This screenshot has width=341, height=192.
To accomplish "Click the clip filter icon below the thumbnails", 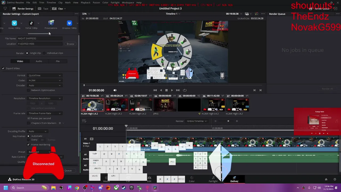I will click(x=84, y=121).
